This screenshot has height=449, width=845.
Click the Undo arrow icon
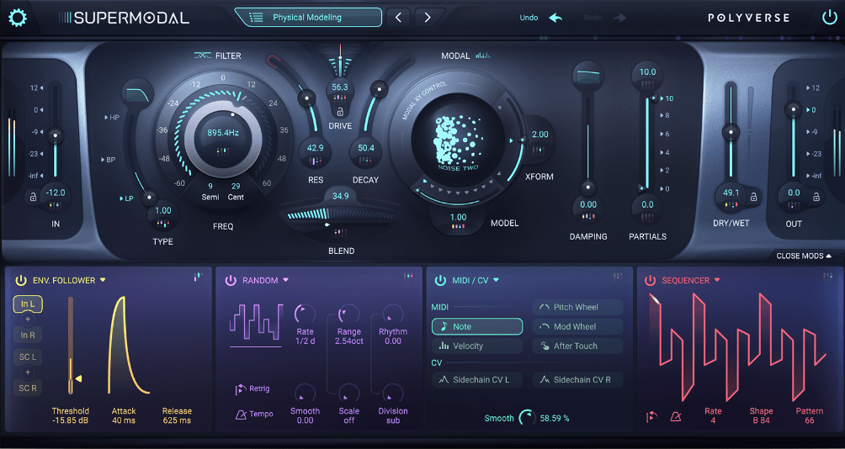coord(555,18)
